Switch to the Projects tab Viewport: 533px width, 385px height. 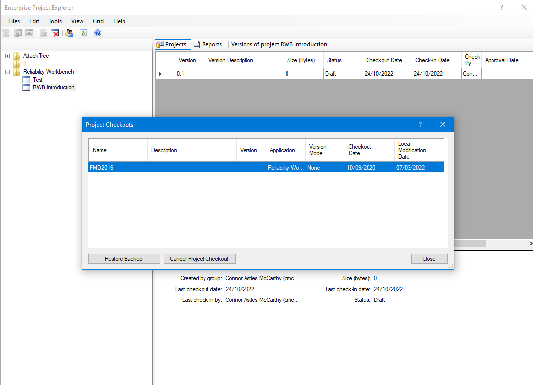coord(172,44)
